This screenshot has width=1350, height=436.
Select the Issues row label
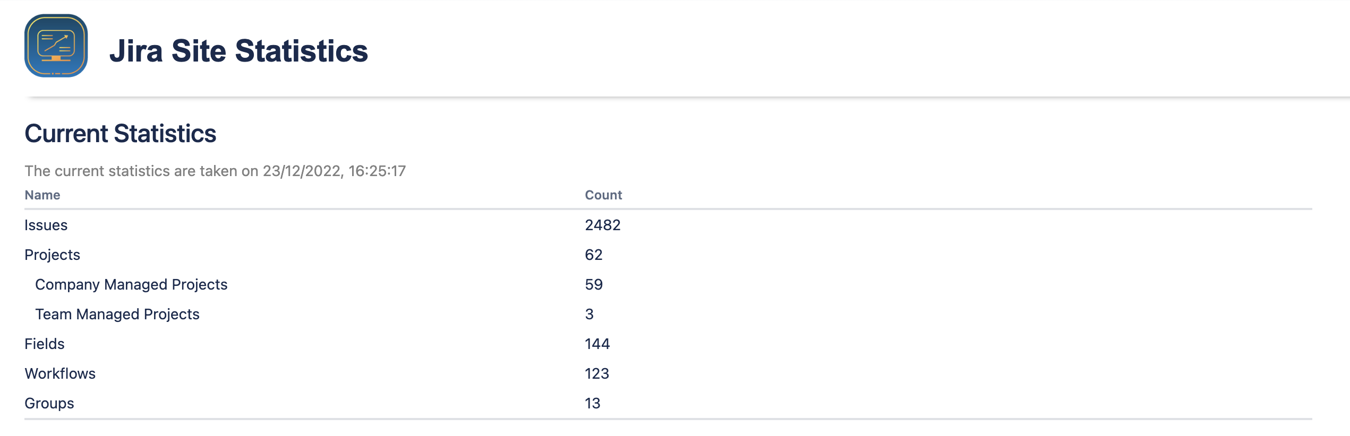(x=46, y=225)
